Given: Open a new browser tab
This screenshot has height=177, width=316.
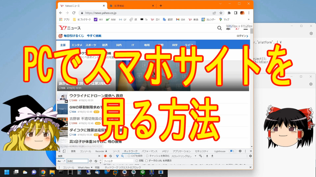Looking at the screenshot, I should click(x=161, y=6).
